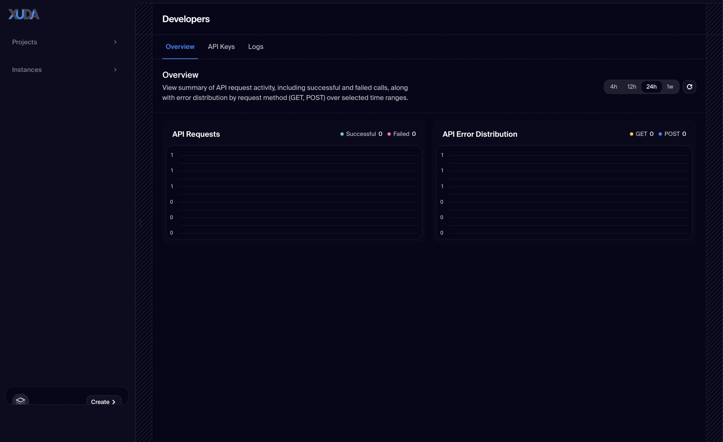Toggle the POST legend entry

pos(672,134)
